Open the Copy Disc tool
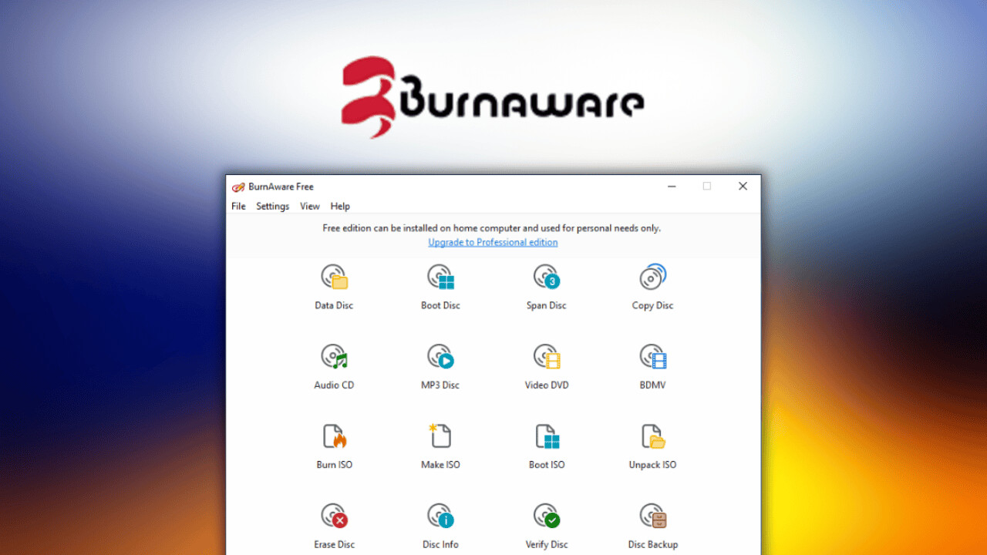 (x=652, y=278)
